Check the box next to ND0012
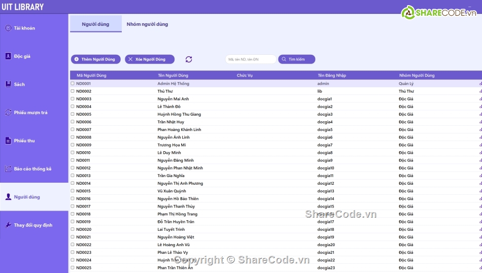The image size is (482, 273). coord(73,168)
